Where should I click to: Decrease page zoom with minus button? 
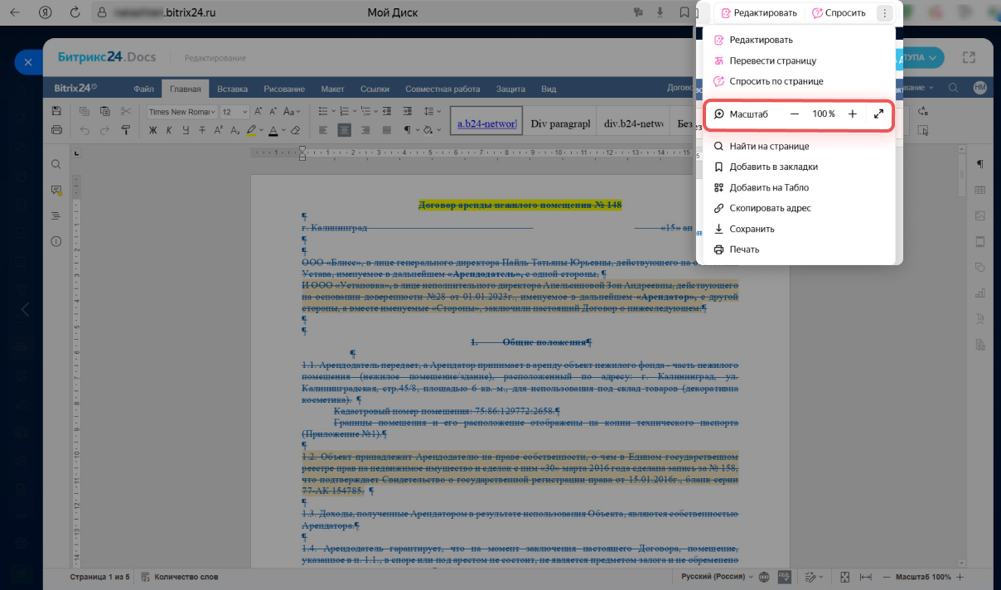(x=795, y=114)
